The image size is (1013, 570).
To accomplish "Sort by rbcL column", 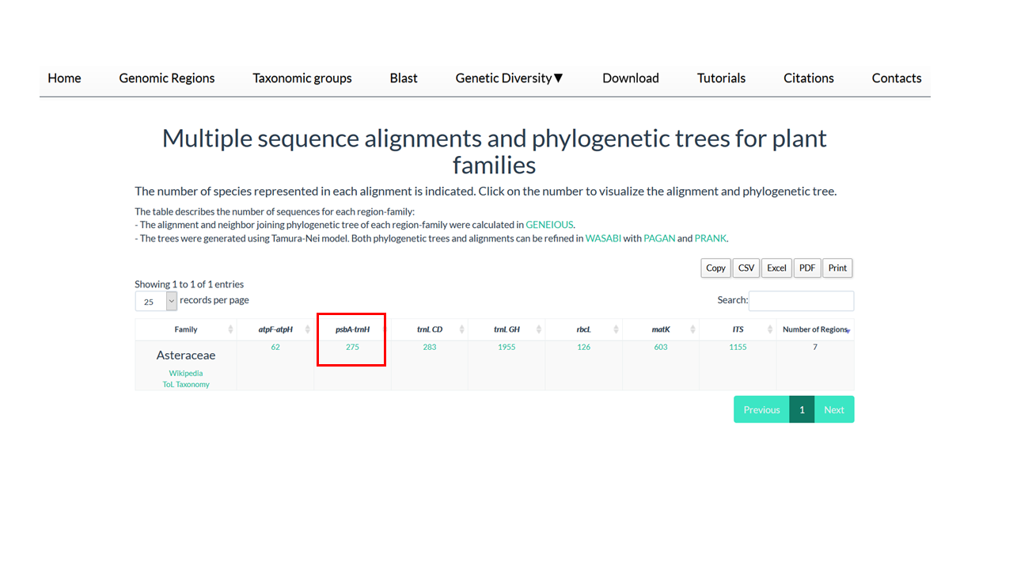I will (x=583, y=329).
